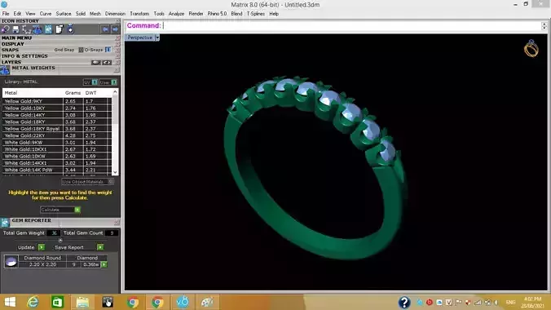Screen dimensions: 551x310
Task: Click the gold ring icon in viewport corner
Action: click(531, 49)
